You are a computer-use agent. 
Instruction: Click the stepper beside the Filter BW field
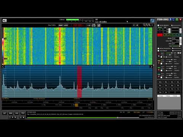coord(180,41)
